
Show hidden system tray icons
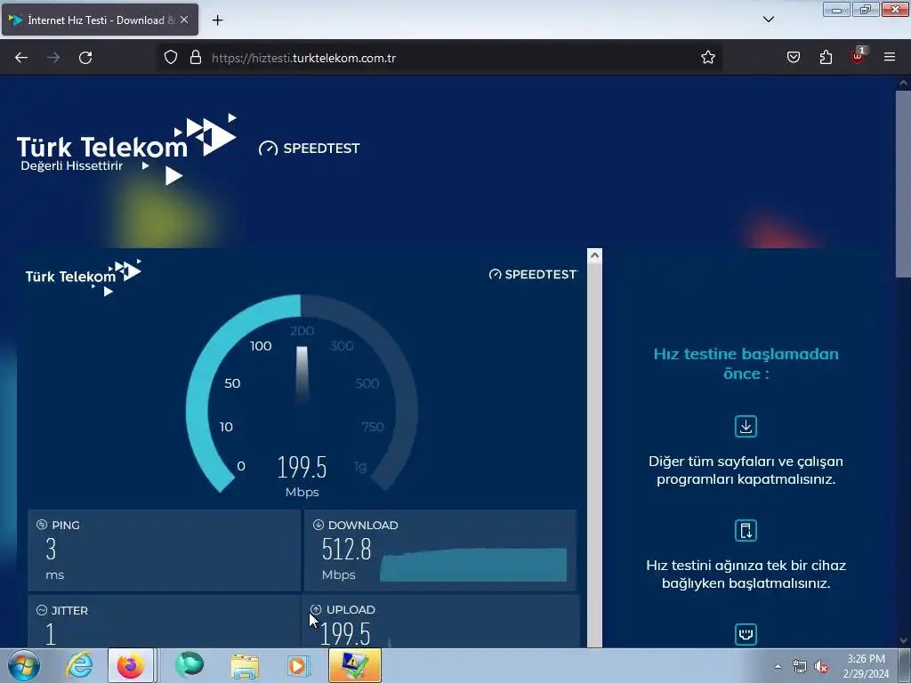click(778, 666)
